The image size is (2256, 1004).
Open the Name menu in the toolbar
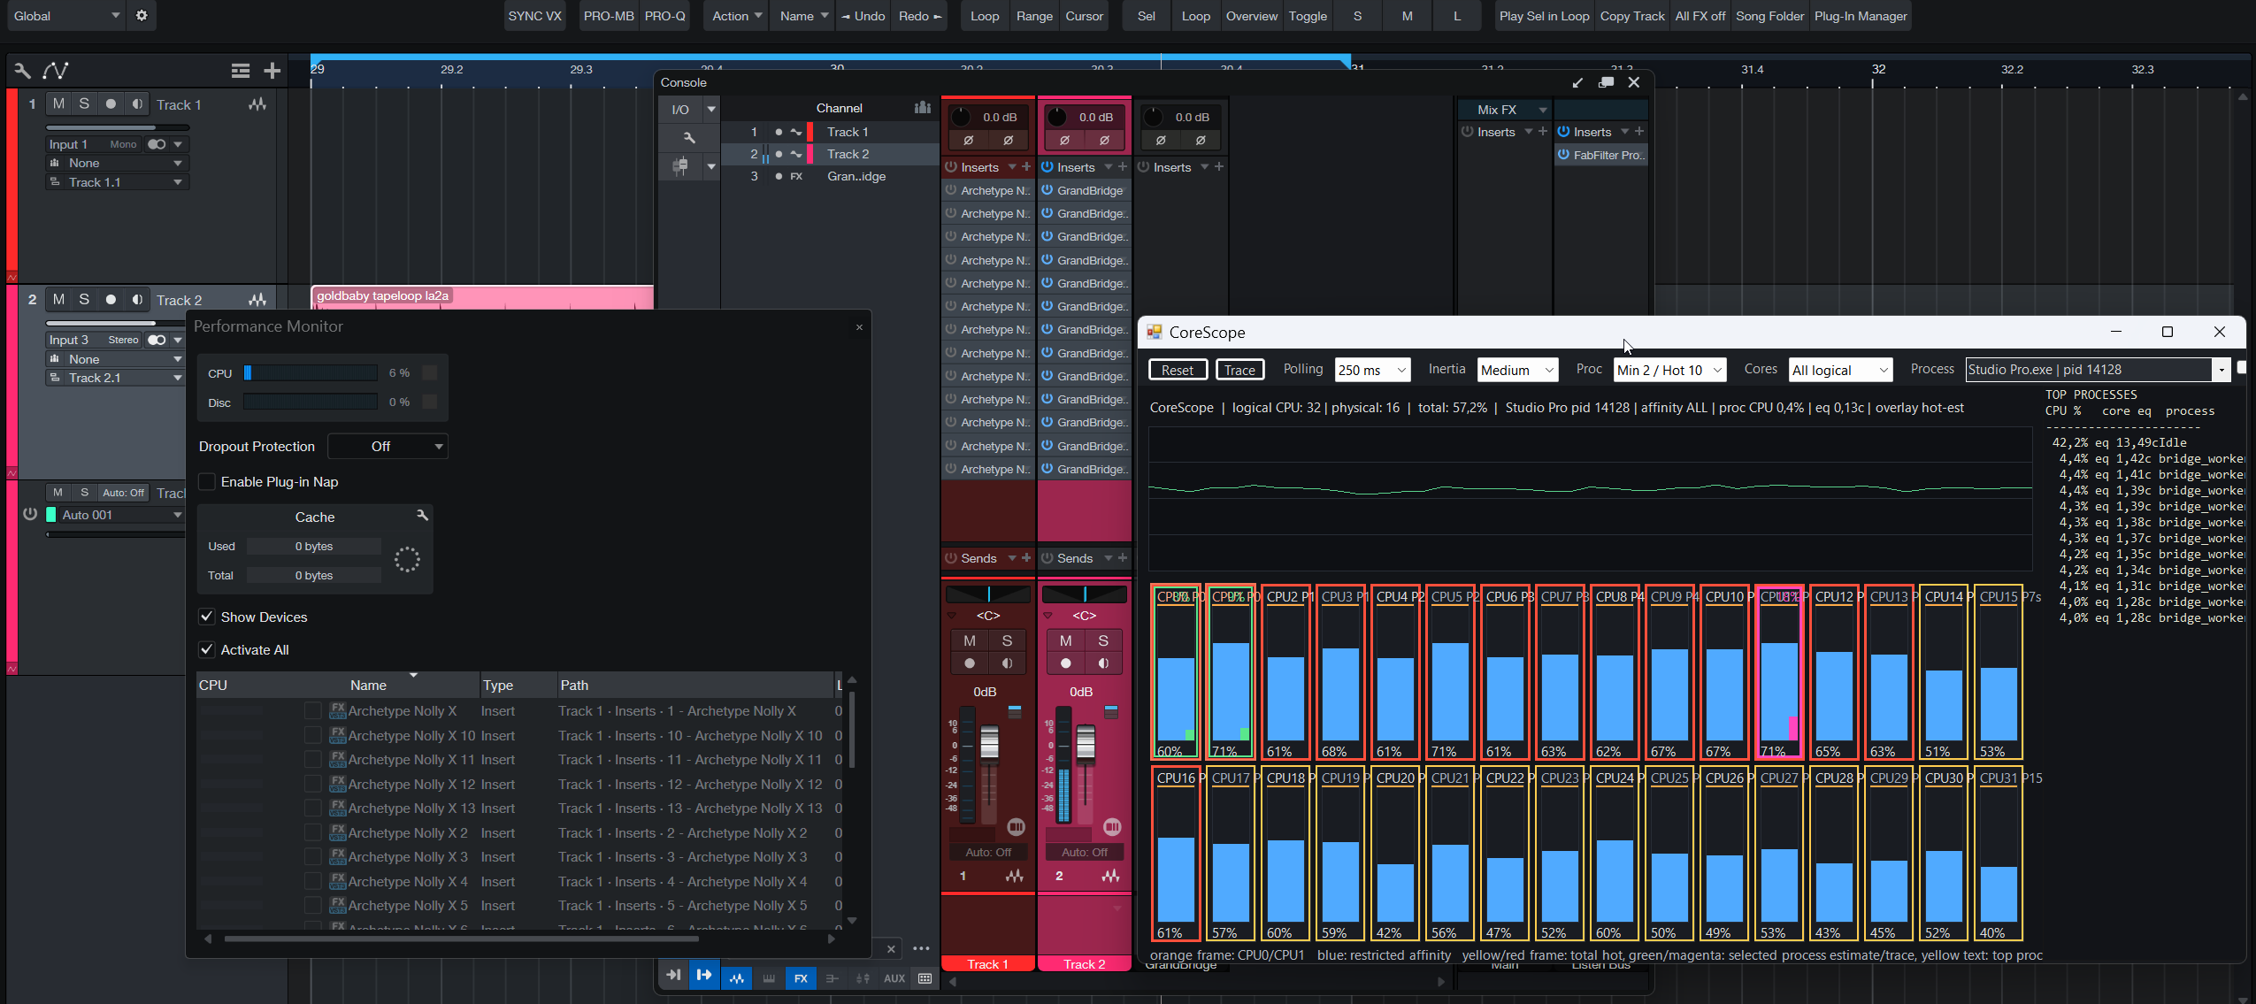(803, 16)
